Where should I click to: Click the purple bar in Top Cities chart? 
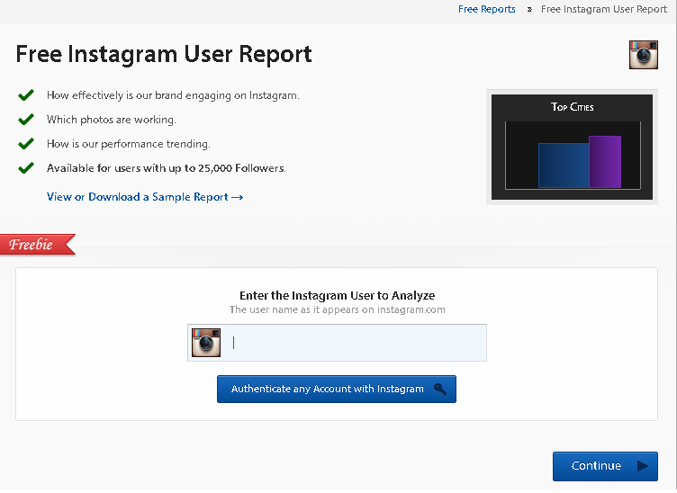605,162
